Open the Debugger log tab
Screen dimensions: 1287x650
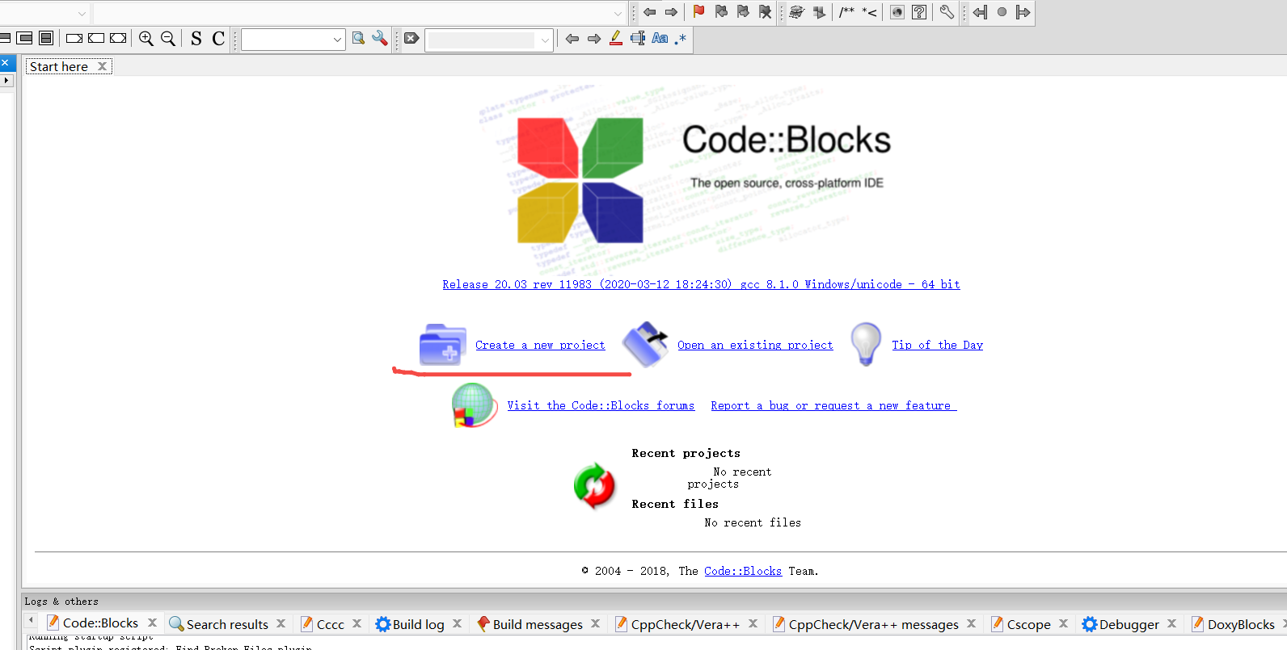point(1129,624)
